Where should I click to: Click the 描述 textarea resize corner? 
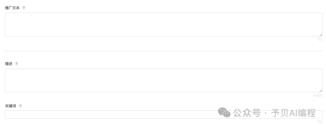click(x=321, y=91)
